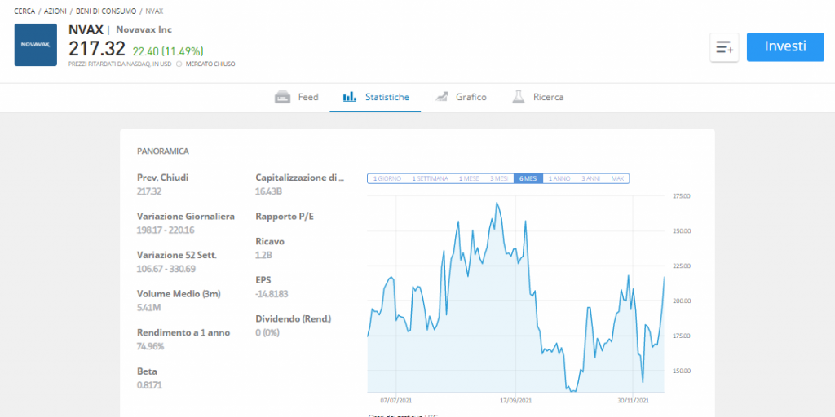The image size is (835, 417).
Task: Click Ricavo value 1.2B
Action: 264,255
